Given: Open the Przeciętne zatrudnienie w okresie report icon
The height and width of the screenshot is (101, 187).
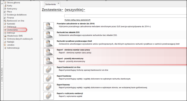Looking at the screenshot, I should pos(49,26).
